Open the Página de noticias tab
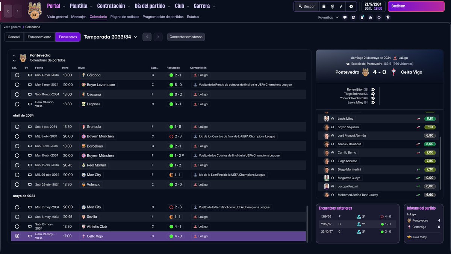This screenshot has height=254, width=451. tap(125, 17)
